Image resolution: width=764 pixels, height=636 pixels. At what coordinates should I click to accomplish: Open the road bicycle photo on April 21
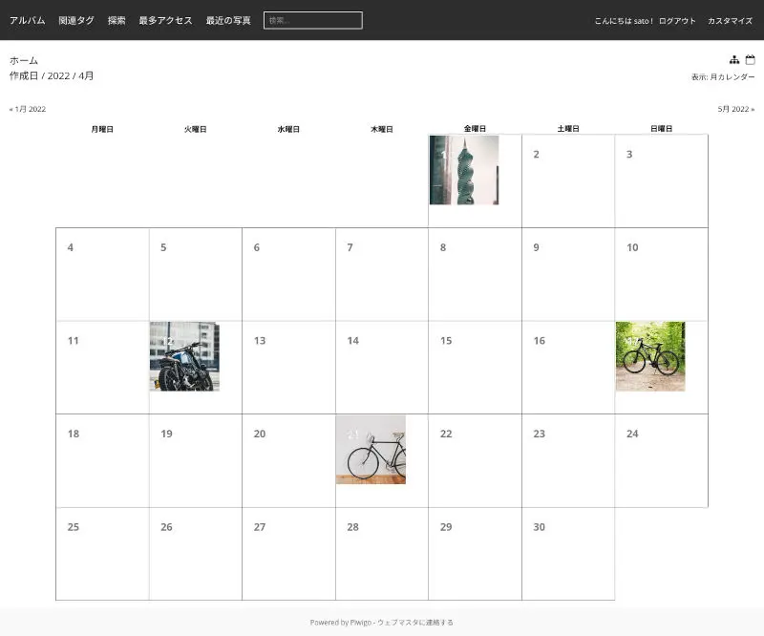point(371,450)
